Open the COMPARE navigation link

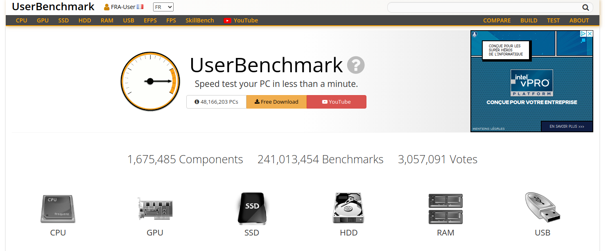[497, 20]
